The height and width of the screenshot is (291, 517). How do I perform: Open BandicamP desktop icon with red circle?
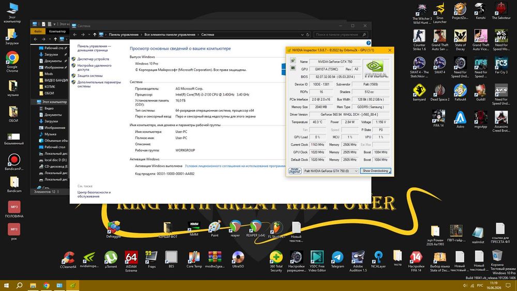[14, 162]
